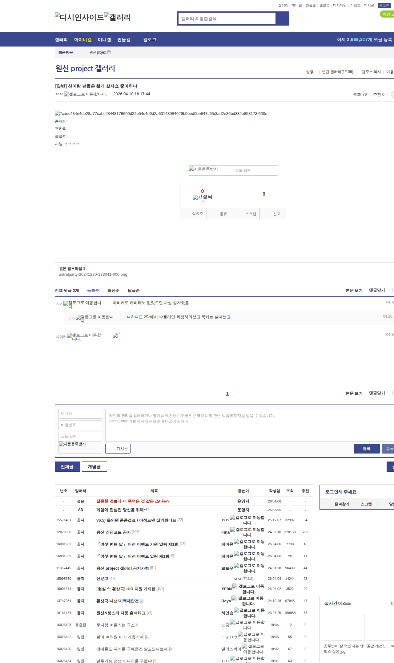Open the attached file astralparty-20241230-133041-000.png
This screenshot has height=663, width=394.
tap(93, 275)
